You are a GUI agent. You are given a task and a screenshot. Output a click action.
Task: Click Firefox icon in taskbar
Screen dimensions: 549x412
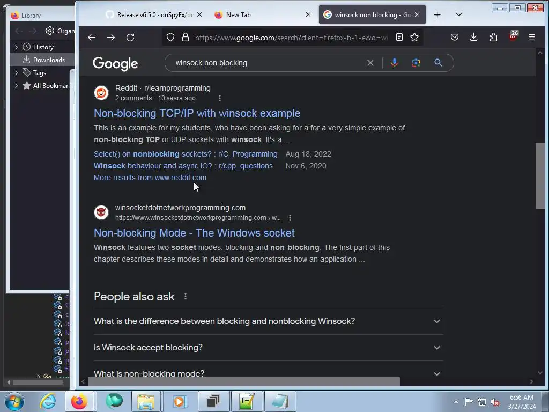79,401
